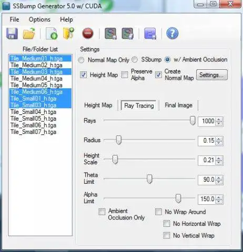Click the Radius slider thumb

pos(119,140)
